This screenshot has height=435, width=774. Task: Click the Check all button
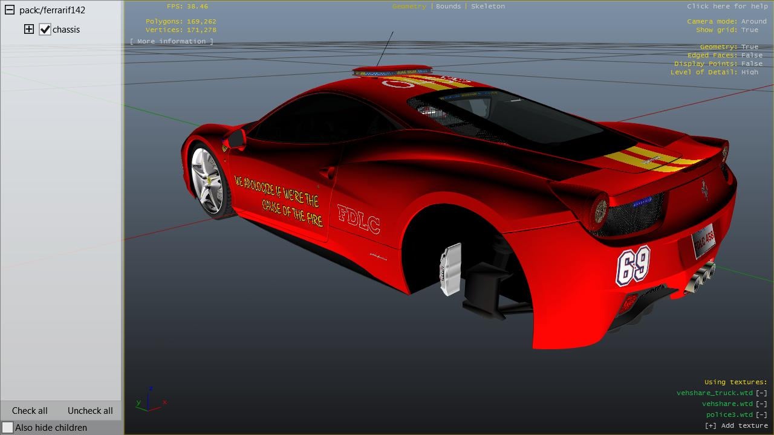(x=30, y=411)
